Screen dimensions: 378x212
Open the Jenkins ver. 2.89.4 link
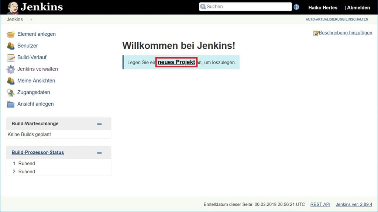(354, 204)
